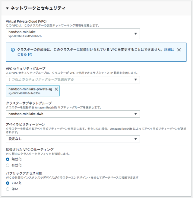Open the Virtual Private Cloud (VPC) dropdown
The height and width of the screenshot is (198, 193).
coord(73,34)
